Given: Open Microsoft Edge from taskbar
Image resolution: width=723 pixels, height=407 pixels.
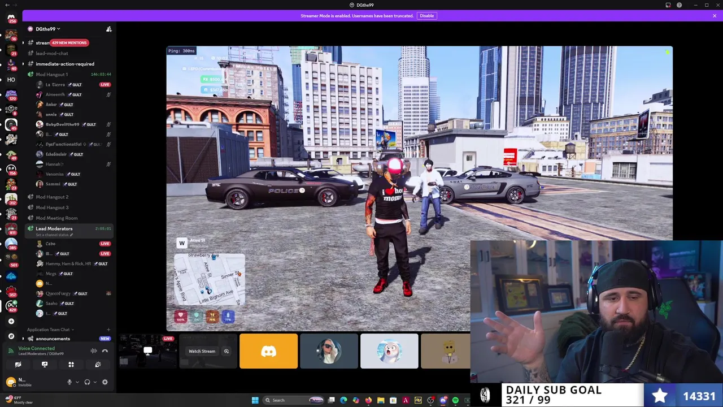Looking at the screenshot, I should [x=343, y=400].
